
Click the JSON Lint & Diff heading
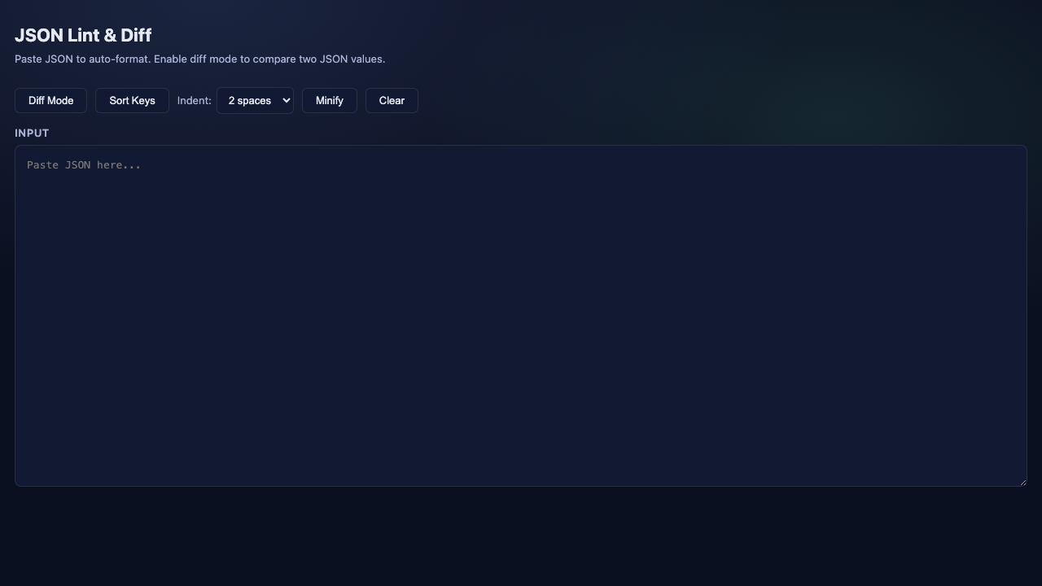[x=83, y=35]
